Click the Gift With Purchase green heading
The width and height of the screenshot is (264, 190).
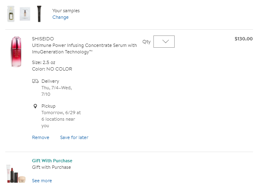pos(52,161)
